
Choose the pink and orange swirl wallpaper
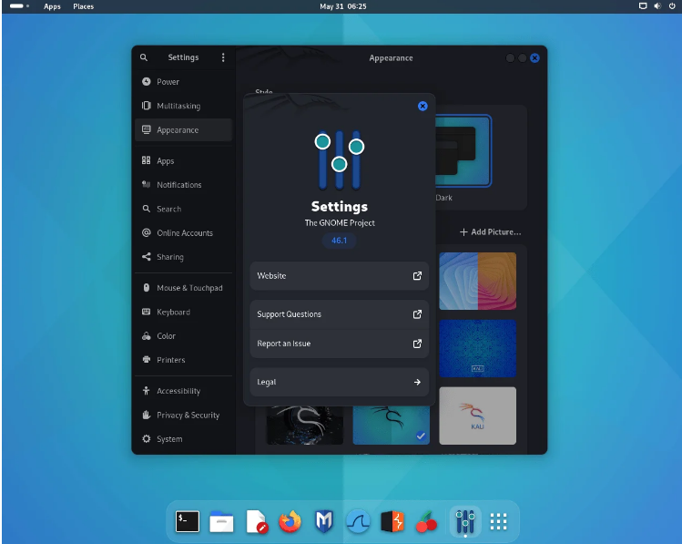tap(477, 281)
